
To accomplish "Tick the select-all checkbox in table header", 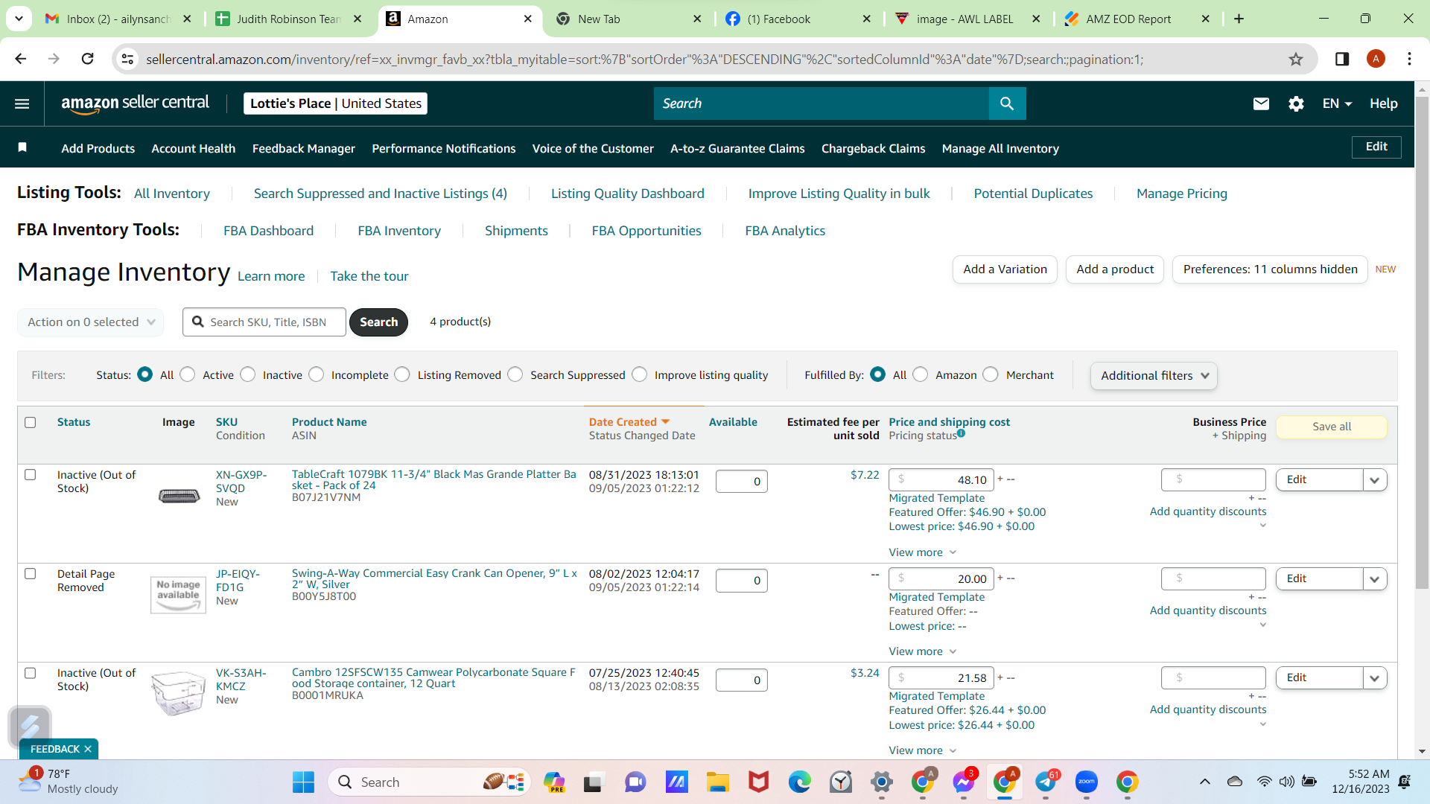I will 31,423.
